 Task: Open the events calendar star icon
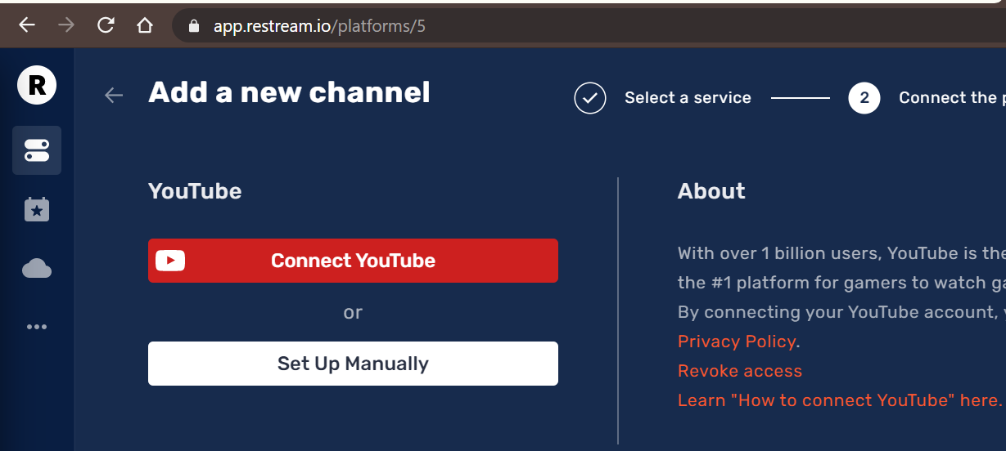click(37, 210)
